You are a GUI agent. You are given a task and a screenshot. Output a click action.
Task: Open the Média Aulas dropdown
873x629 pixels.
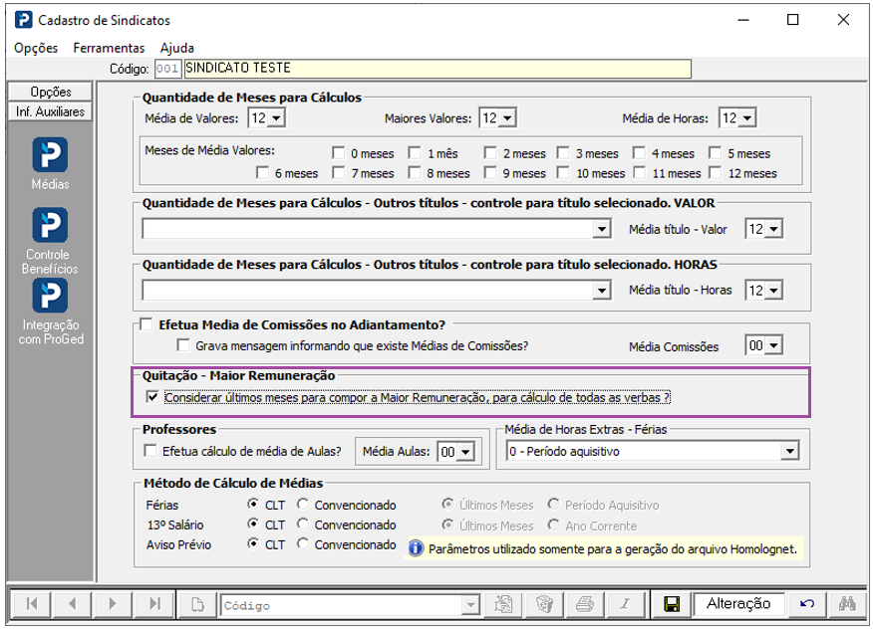(x=466, y=452)
